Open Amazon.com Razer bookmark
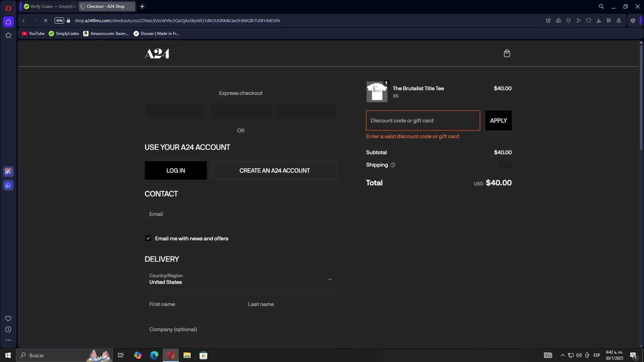Viewport: 644px width, 362px height. tap(106, 33)
